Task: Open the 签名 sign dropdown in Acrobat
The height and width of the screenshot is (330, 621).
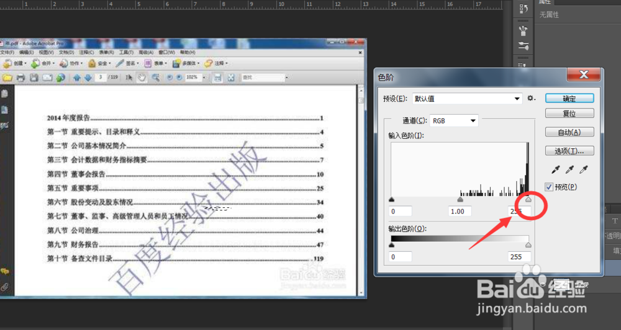Action: (127, 63)
